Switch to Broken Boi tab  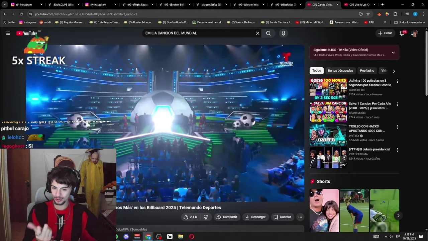point(175,5)
